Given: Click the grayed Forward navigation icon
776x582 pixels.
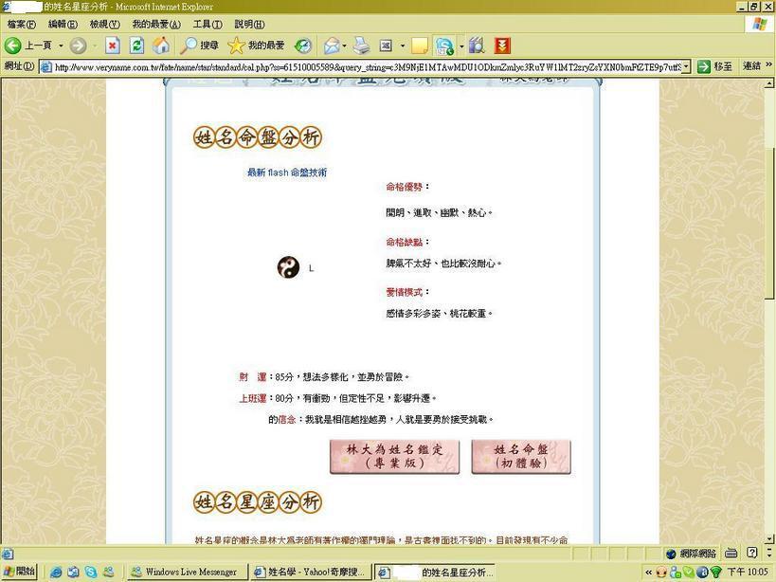Looking at the screenshot, I should tap(80, 45).
